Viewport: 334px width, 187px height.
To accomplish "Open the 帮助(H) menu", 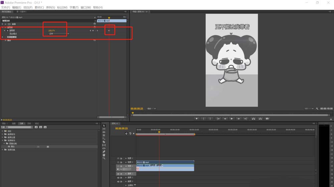I will (x=98, y=7).
